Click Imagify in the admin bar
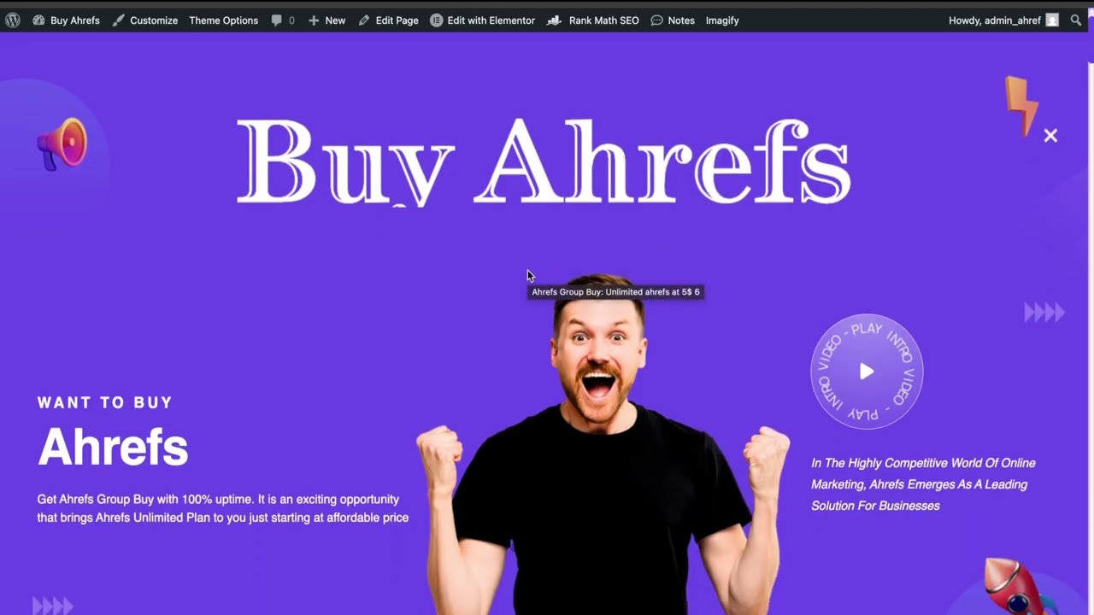Viewport: 1094px width, 615px height. click(722, 20)
